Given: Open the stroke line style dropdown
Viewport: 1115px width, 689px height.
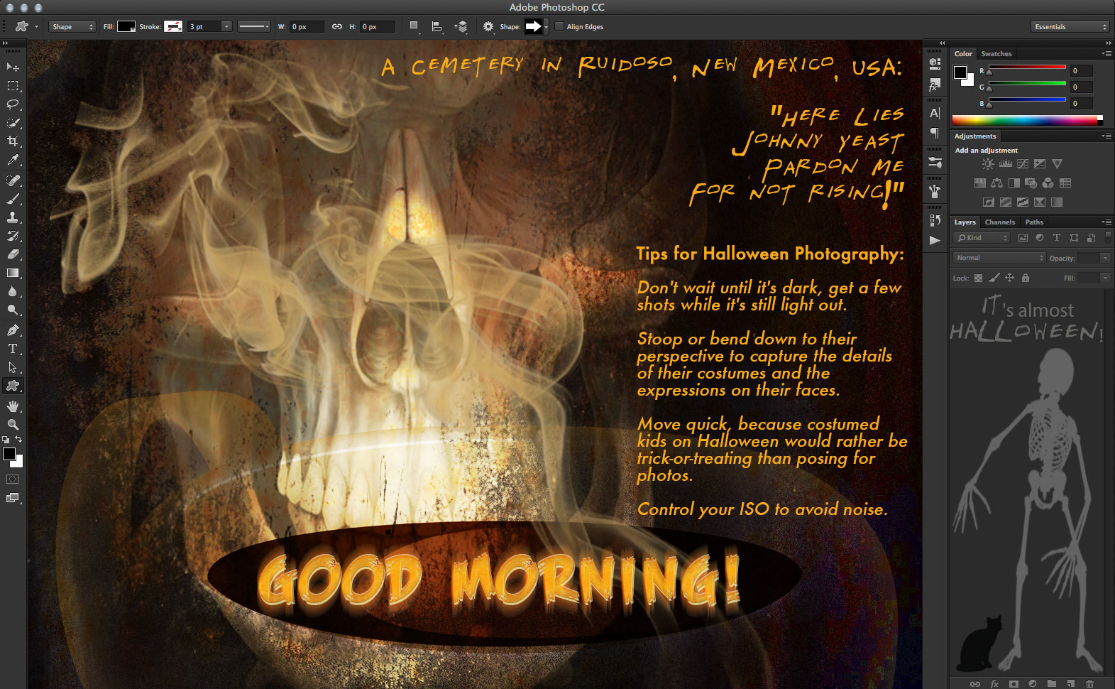Looking at the screenshot, I should click(x=254, y=27).
